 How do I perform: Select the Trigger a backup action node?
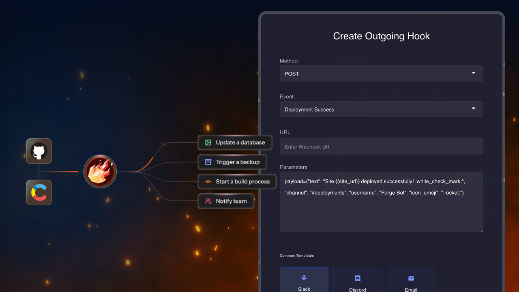tap(232, 162)
